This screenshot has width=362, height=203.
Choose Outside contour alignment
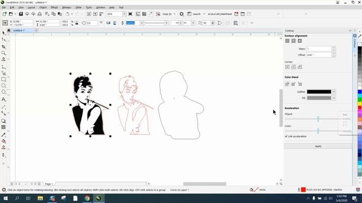(x=300, y=41)
